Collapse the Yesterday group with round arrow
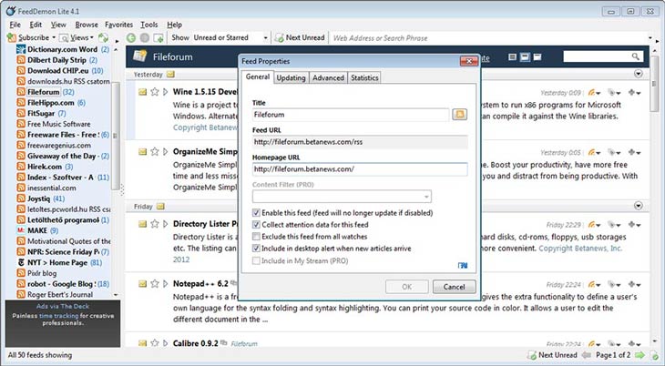This screenshot has width=665, height=366. 638,74
